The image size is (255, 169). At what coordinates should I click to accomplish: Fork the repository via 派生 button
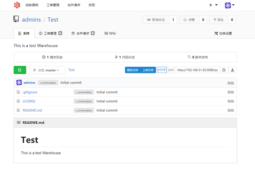(218, 20)
